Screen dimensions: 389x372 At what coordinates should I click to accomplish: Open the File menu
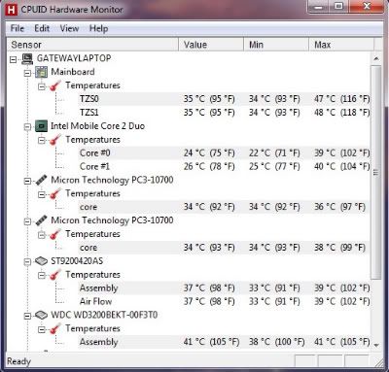18,28
